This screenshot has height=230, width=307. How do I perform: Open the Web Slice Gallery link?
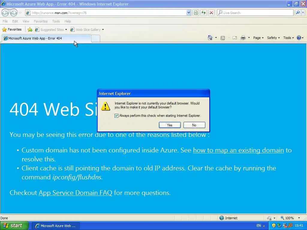(x=85, y=30)
